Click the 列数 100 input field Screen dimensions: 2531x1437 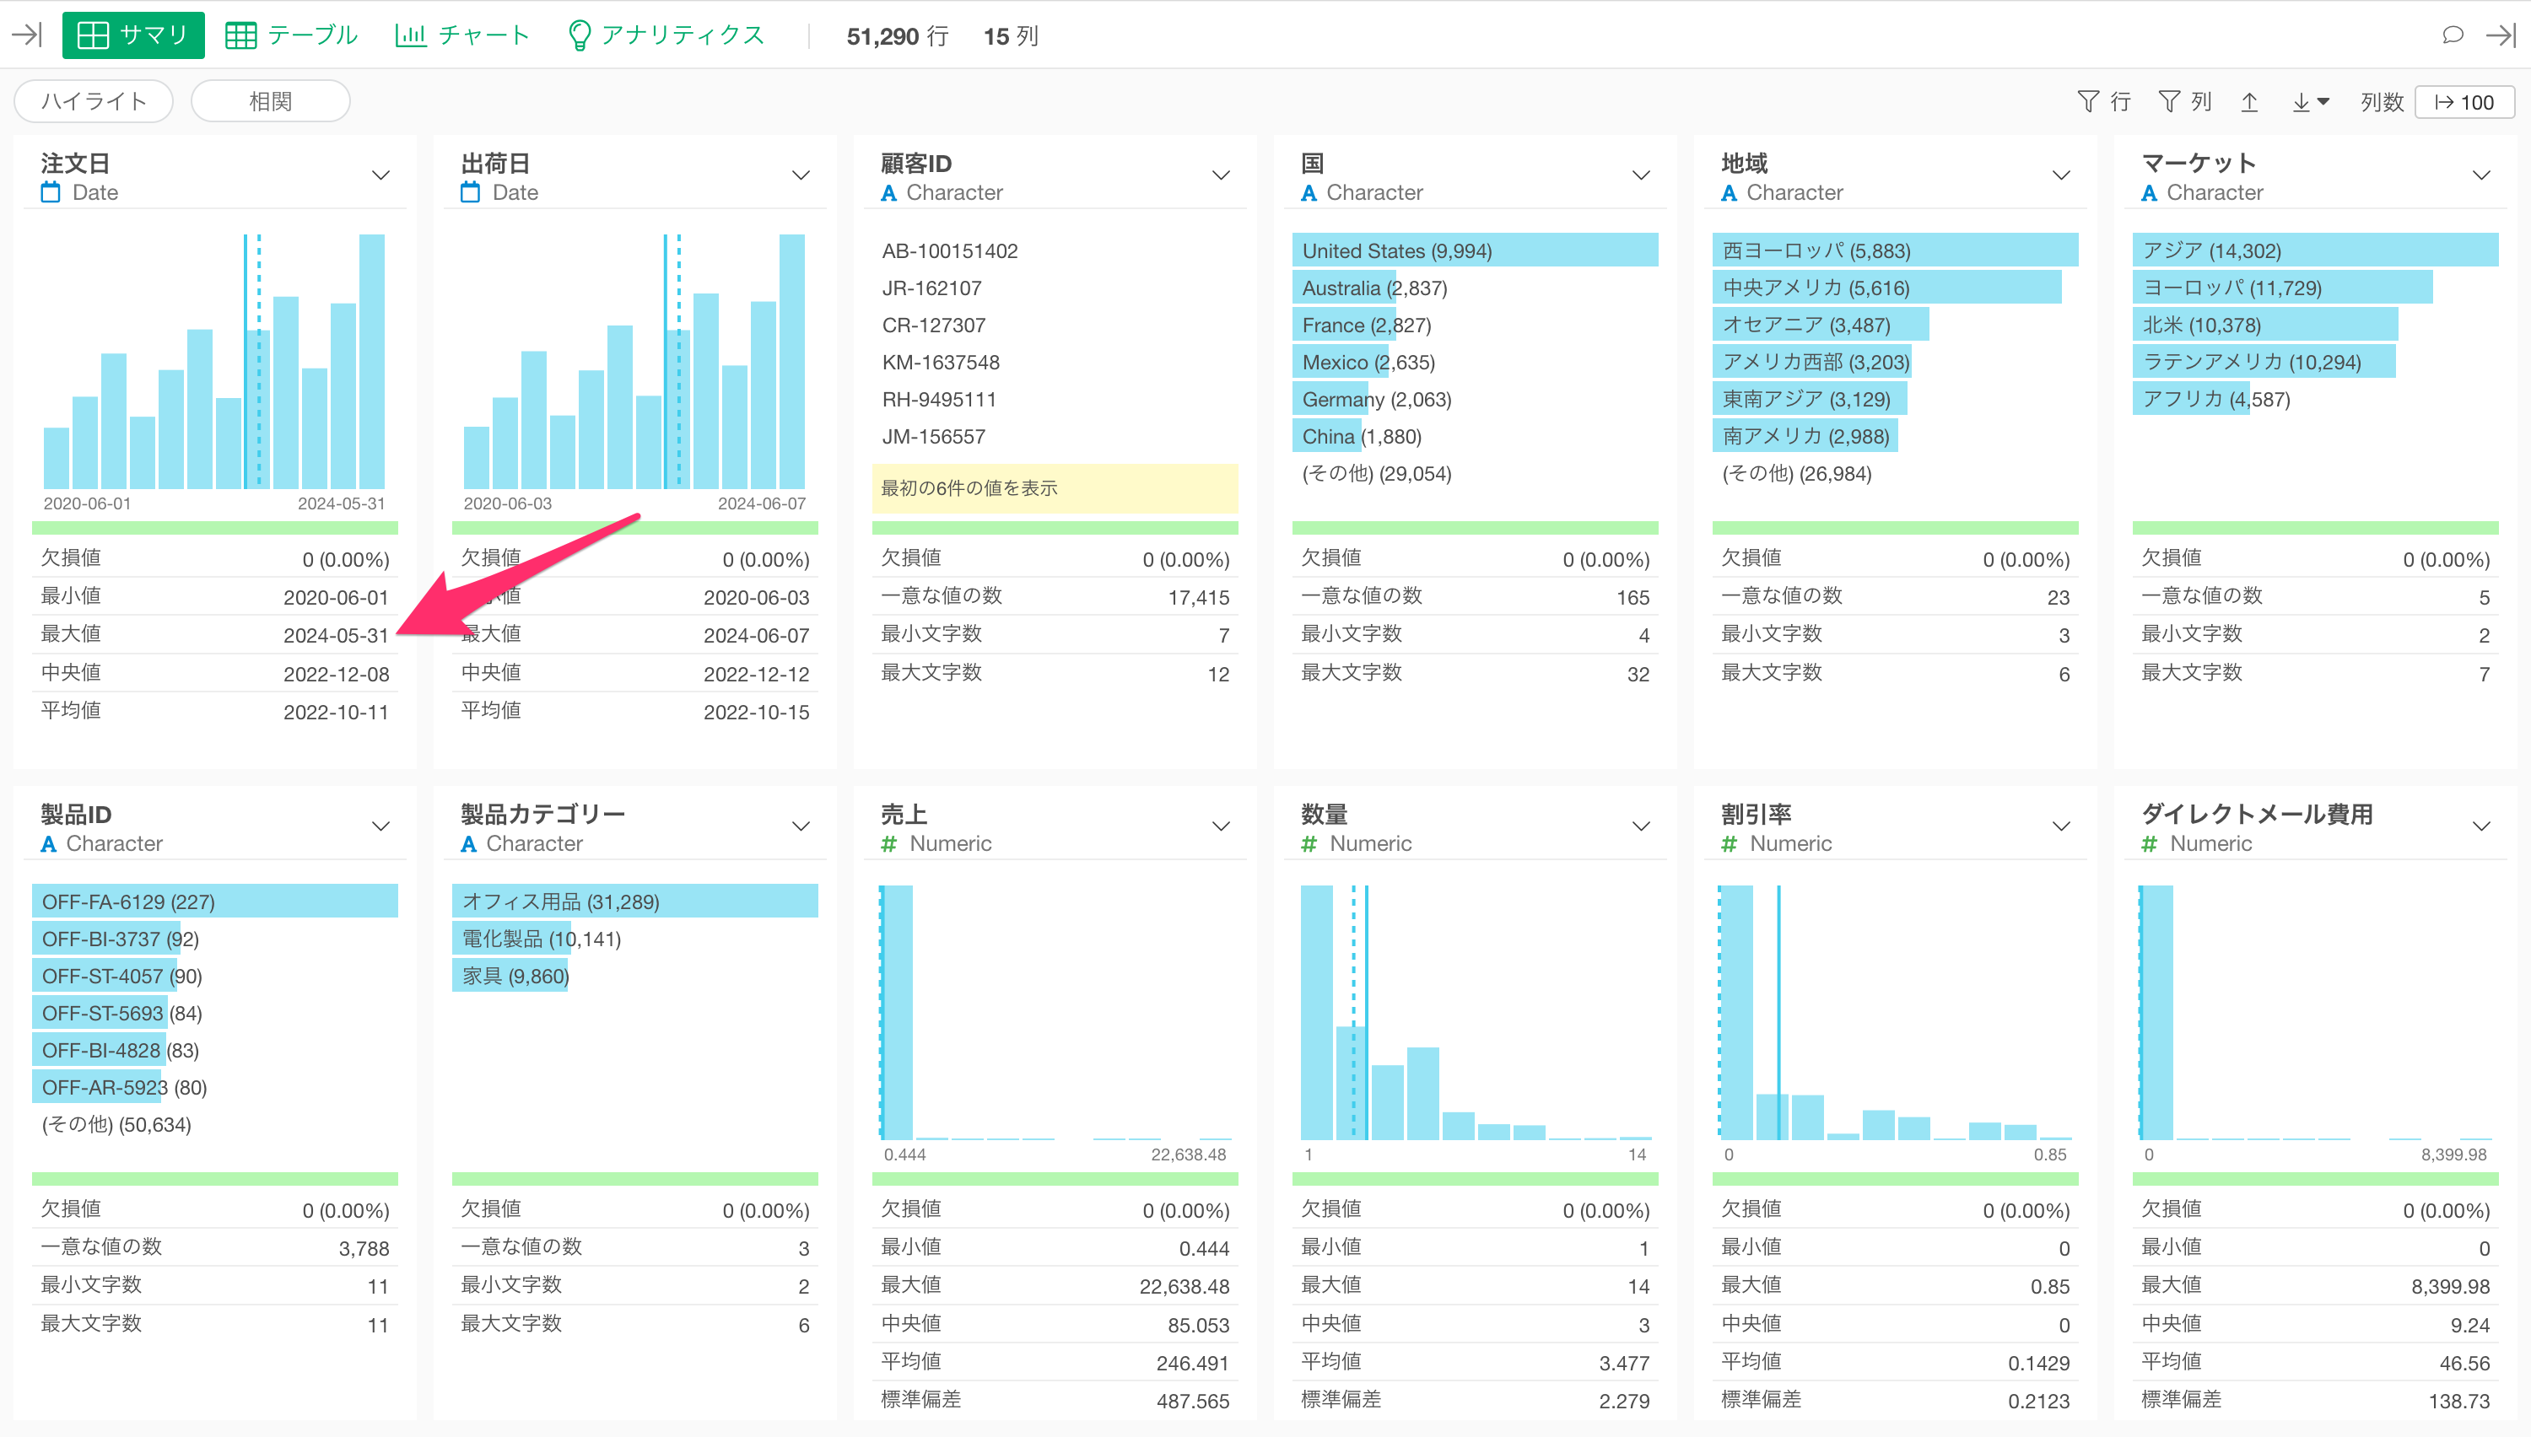click(2464, 102)
